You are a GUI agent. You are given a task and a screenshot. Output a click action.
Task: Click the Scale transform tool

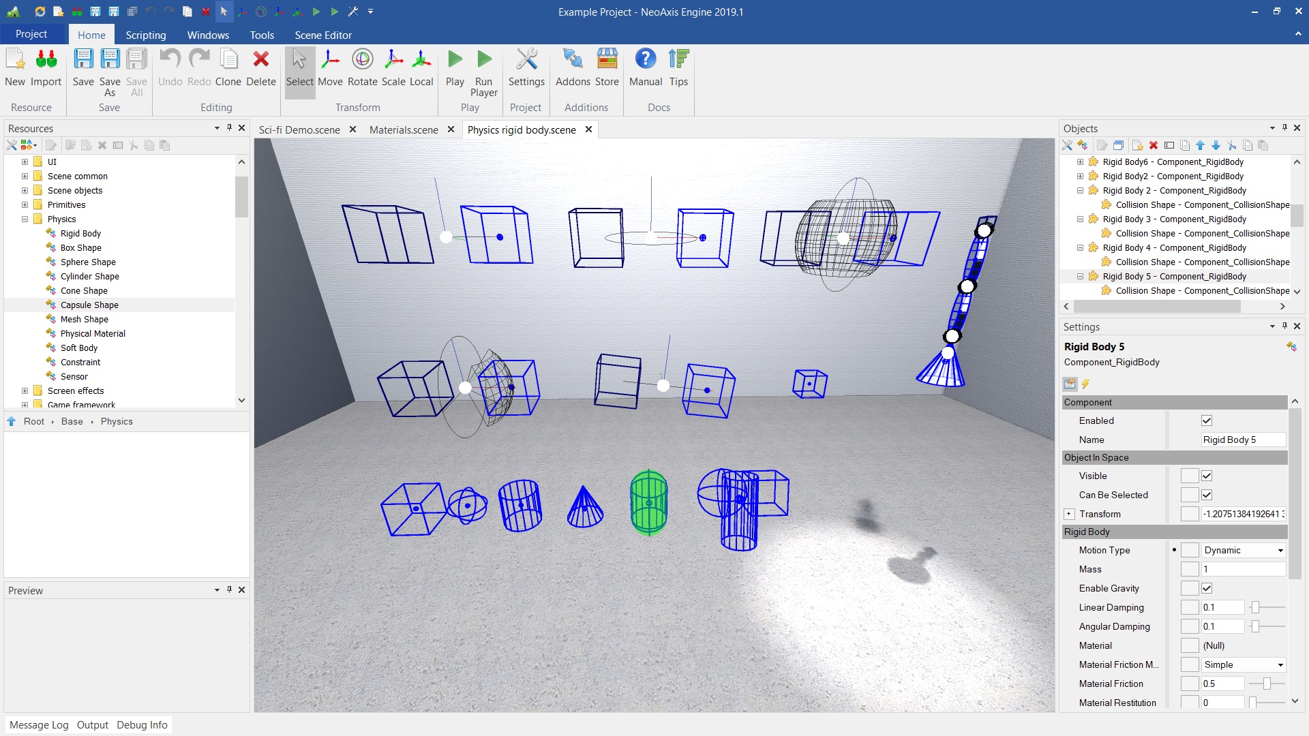point(393,67)
